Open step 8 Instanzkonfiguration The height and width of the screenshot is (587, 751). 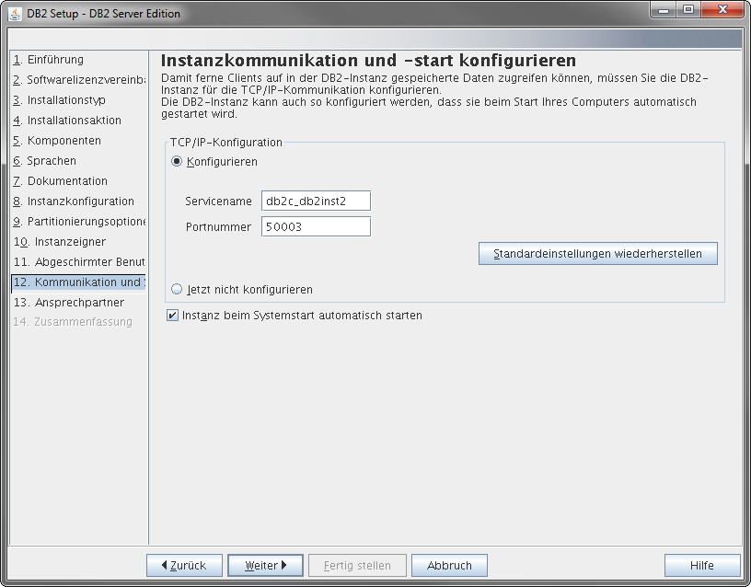(x=74, y=201)
